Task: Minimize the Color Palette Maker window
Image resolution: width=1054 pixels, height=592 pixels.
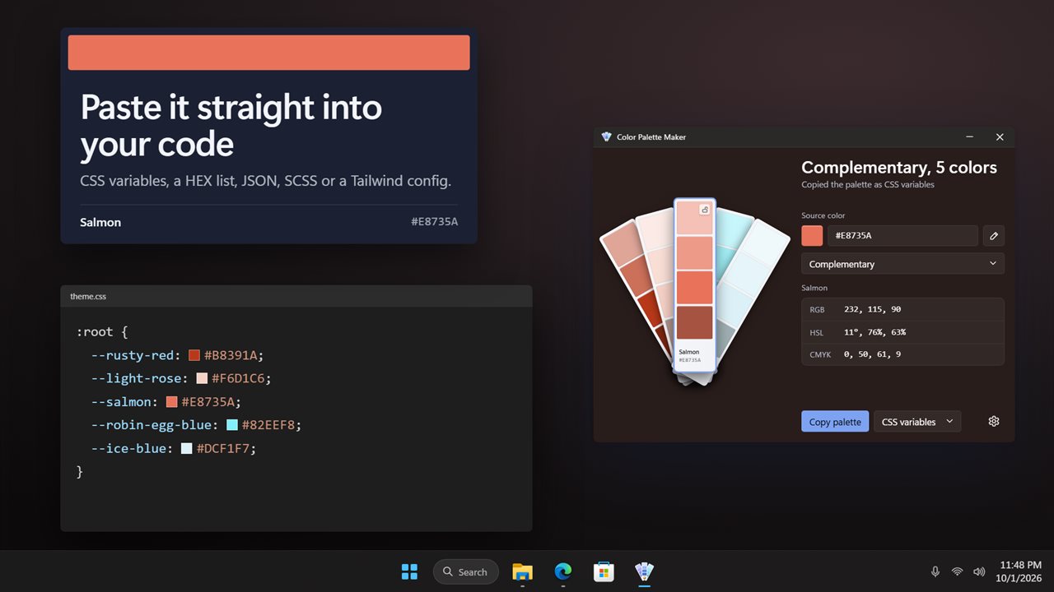Action: coord(970,137)
